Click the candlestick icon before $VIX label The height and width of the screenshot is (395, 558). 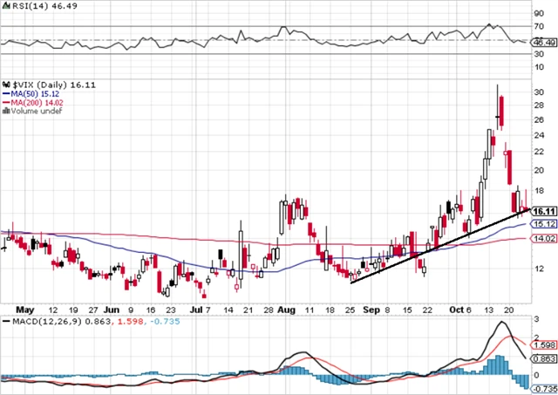tap(6, 85)
